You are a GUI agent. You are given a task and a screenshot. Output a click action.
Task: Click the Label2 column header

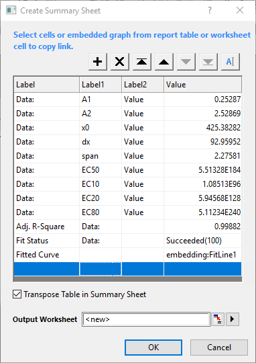tap(143, 85)
